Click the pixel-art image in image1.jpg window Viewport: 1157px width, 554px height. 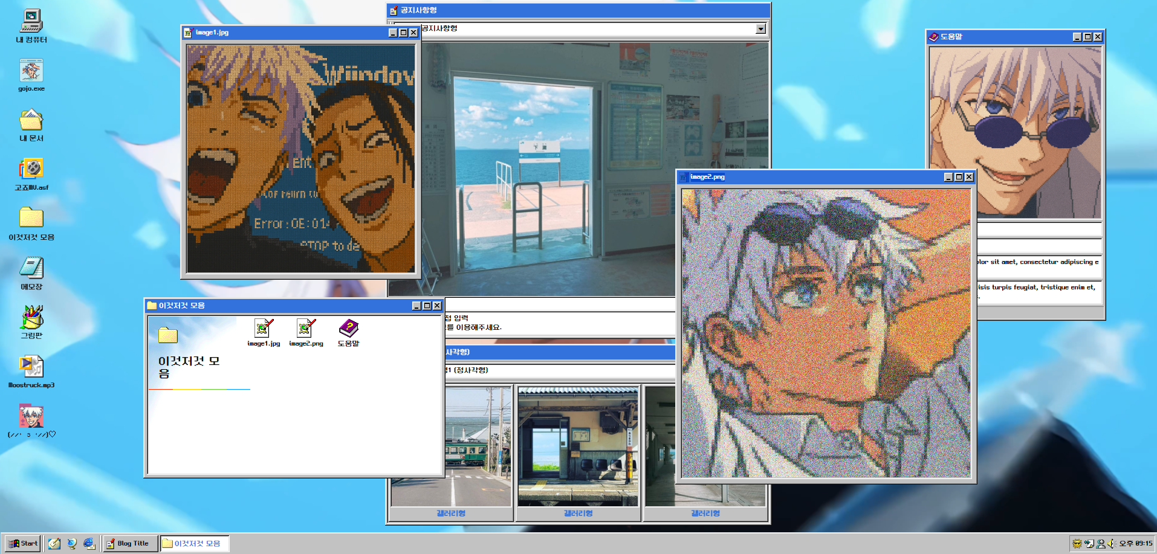[x=300, y=159]
